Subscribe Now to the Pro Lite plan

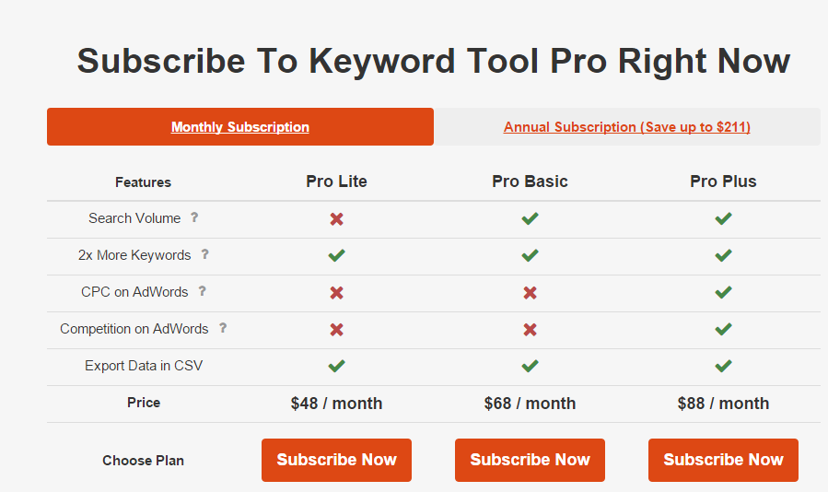pyautogui.click(x=336, y=460)
